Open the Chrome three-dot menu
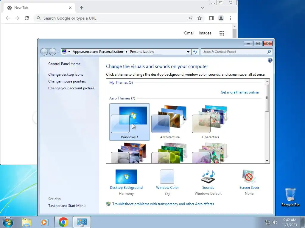 (x=231, y=18)
